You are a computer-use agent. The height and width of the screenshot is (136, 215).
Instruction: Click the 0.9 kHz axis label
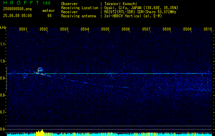coord(3,78)
